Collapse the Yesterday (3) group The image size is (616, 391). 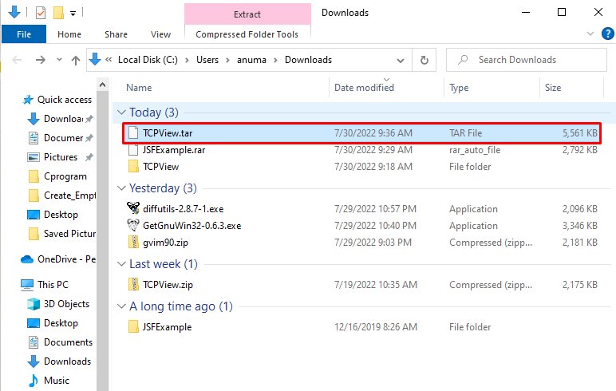[121, 188]
